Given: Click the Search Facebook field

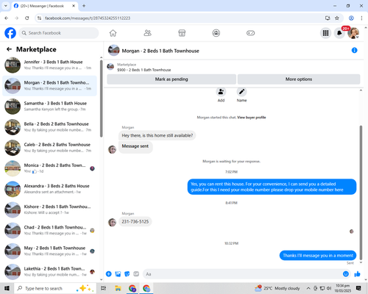Looking at the screenshot, I should pyautogui.click(x=59, y=33).
